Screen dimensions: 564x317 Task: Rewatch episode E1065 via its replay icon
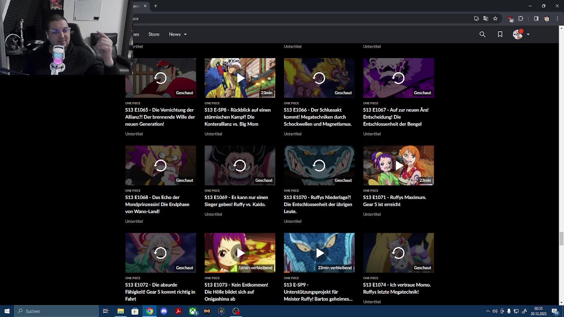pos(160,78)
